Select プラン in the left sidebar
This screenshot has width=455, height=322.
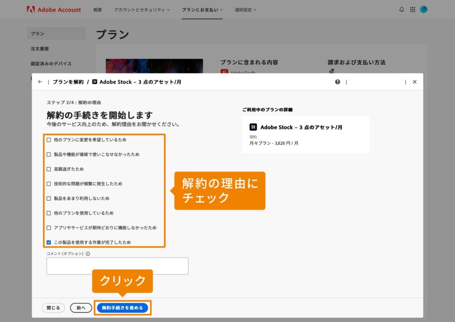(56, 34)
